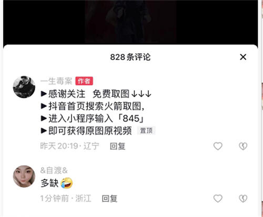The height and width of the screenshot is (217, 263).
Task: Select the comment text 多缺
Action: [49, 183]
